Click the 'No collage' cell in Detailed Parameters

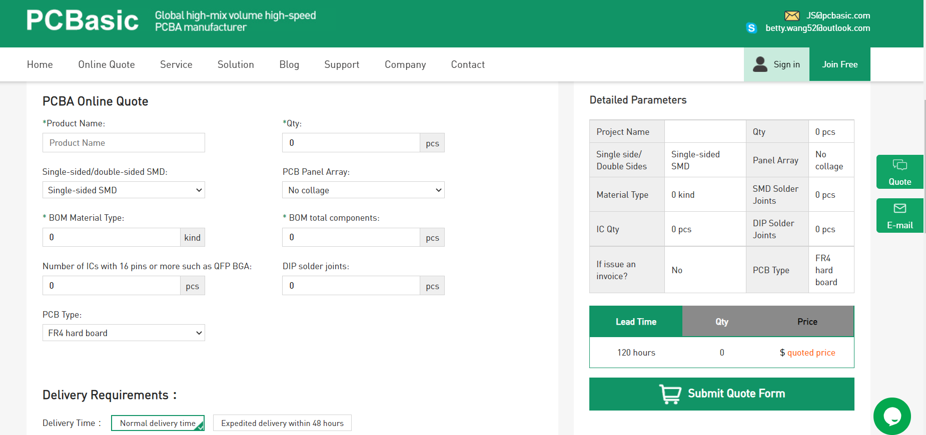click(x=831, y=160)
